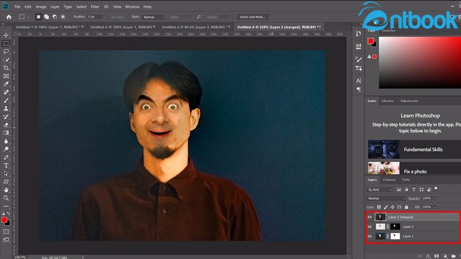Select the Lasso tool

pos(6,51)
